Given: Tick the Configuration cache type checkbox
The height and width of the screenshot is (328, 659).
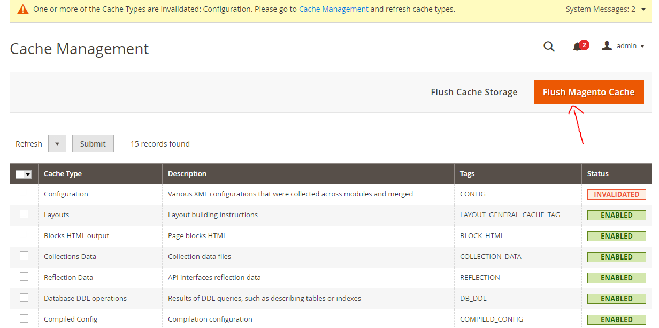Looking at the screenshot, I should 24,194.
